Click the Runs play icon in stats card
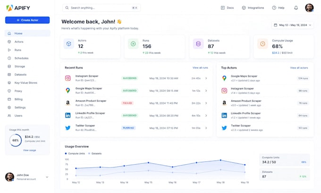Image resolution: width=321 pixels, height=193 pixels. [x=133, y=44]
